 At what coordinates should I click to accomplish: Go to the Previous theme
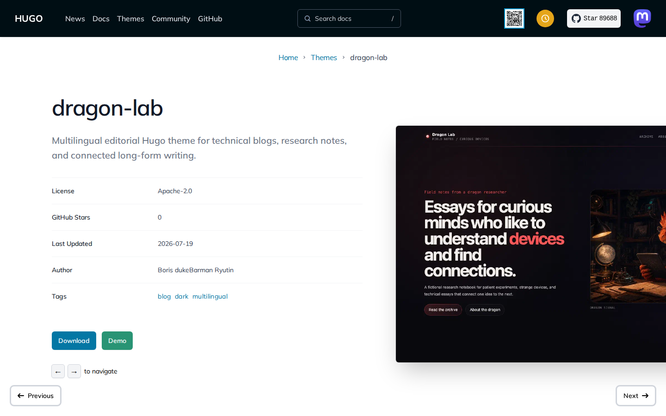pyautogui.click(x=36, y=396)
